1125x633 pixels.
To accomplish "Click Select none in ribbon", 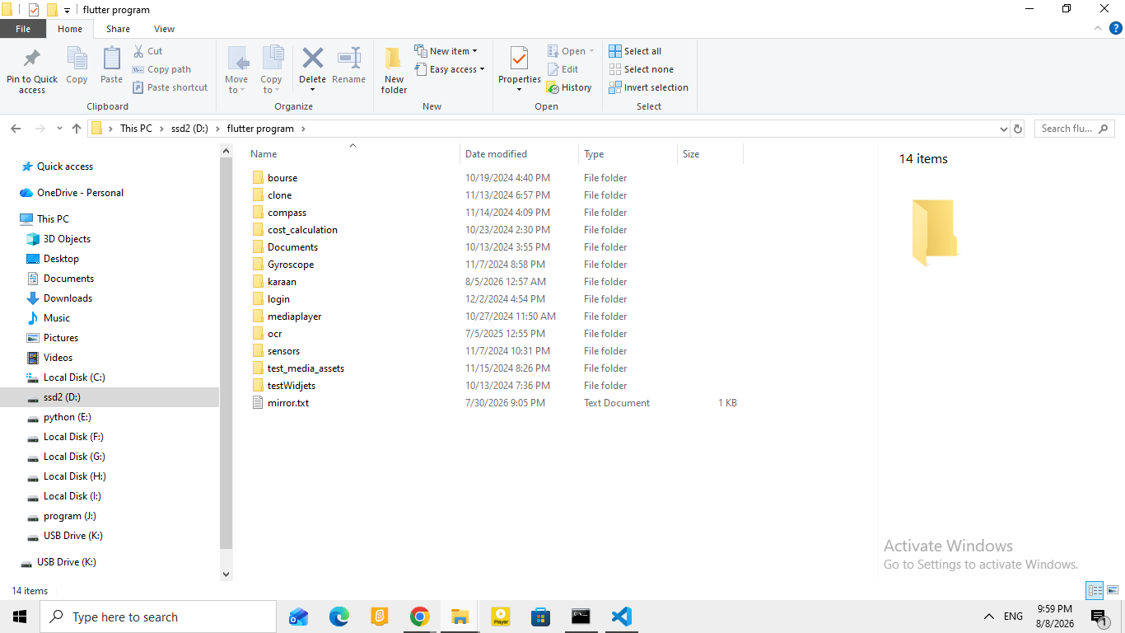I will (641, 69).
